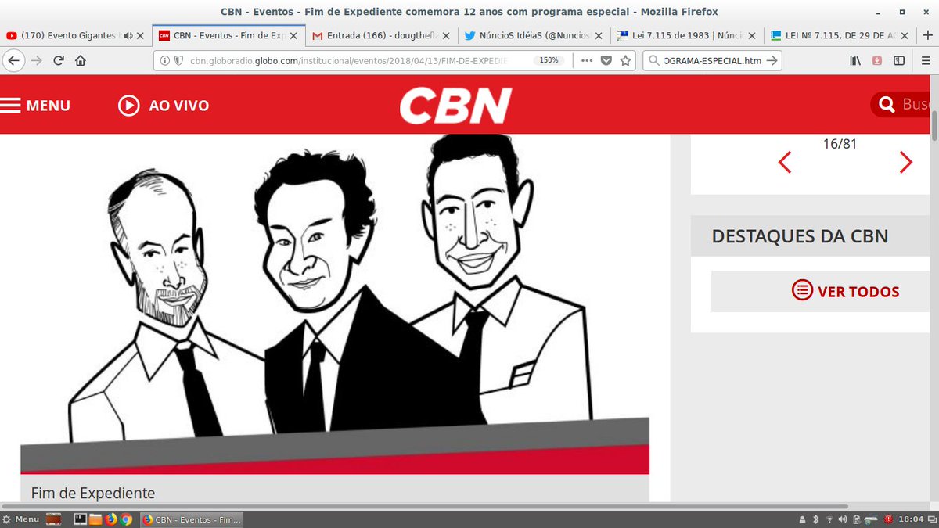
Task: Open the file manager folder icon in taskbar
Action: point(95,519)
